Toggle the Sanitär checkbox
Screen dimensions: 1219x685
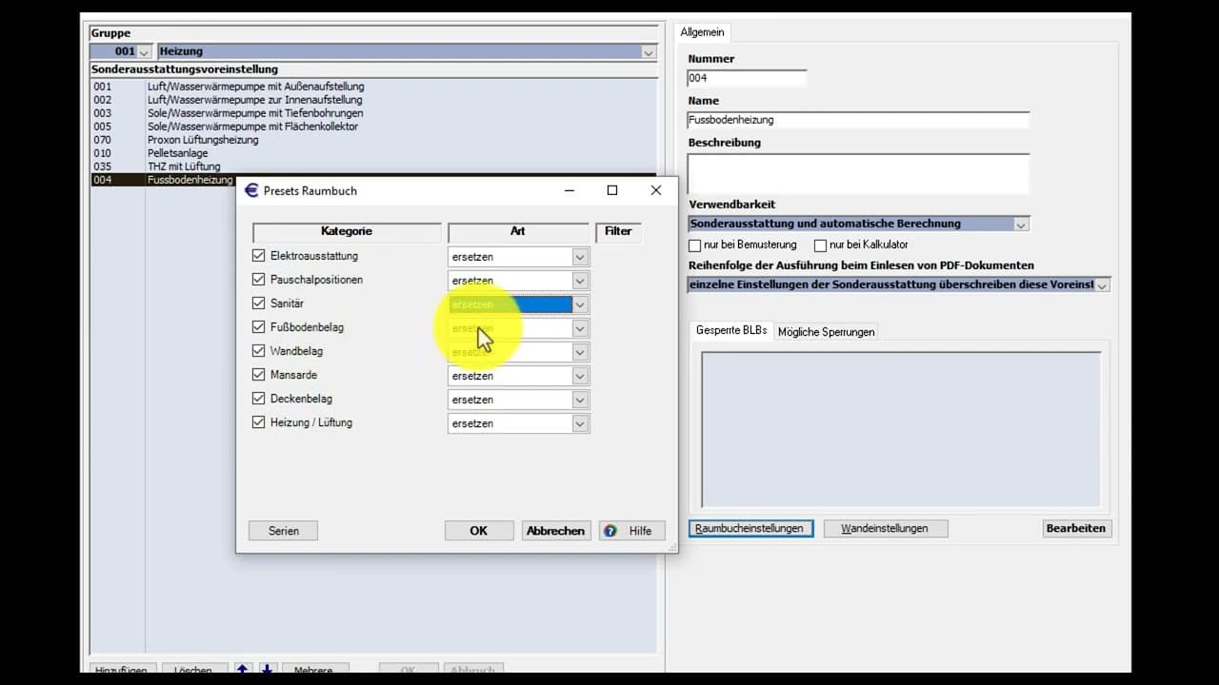(258, 303)
